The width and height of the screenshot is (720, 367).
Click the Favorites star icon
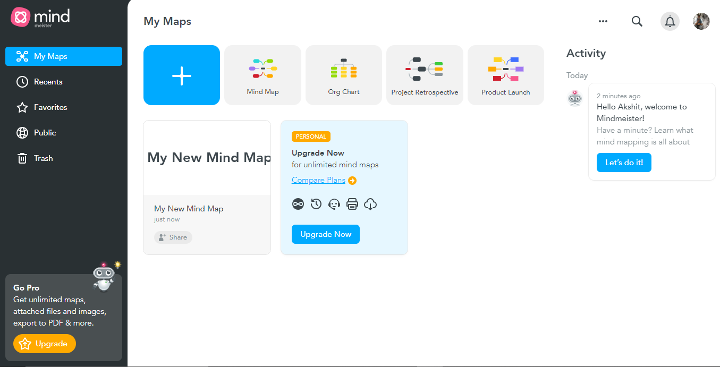tap(22, 107)
